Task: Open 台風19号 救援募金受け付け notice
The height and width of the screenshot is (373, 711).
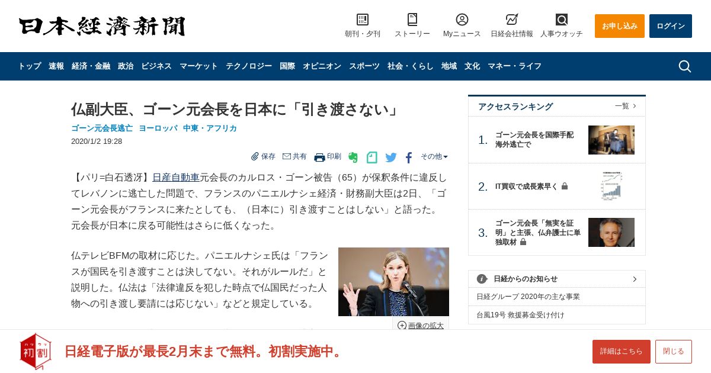Action: tap(520, 315)
